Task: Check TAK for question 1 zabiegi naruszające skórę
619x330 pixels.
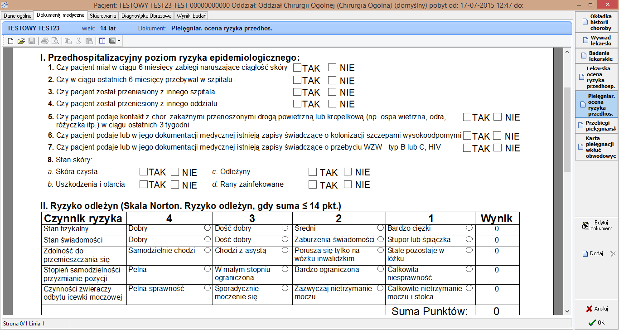Action: (297, 68)
